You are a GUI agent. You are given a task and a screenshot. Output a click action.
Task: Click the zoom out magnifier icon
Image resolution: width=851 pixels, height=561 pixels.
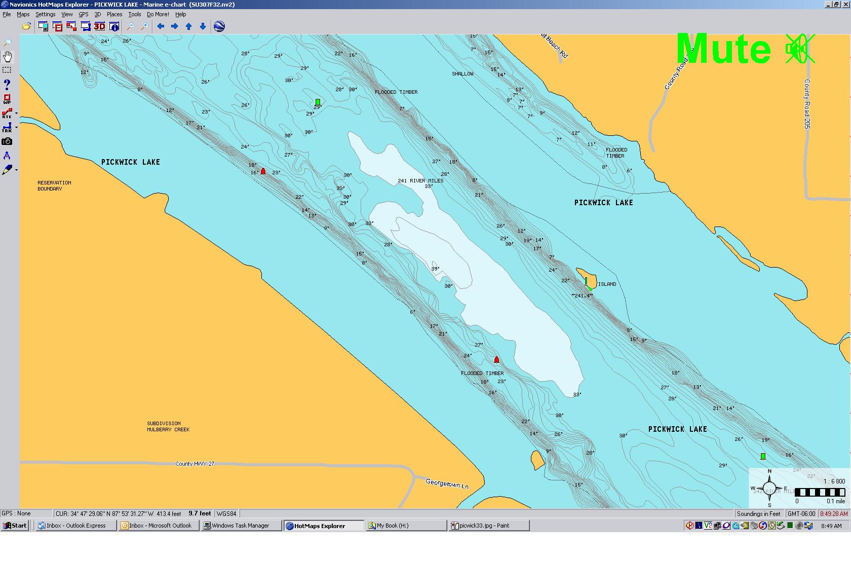click(130, 26)
